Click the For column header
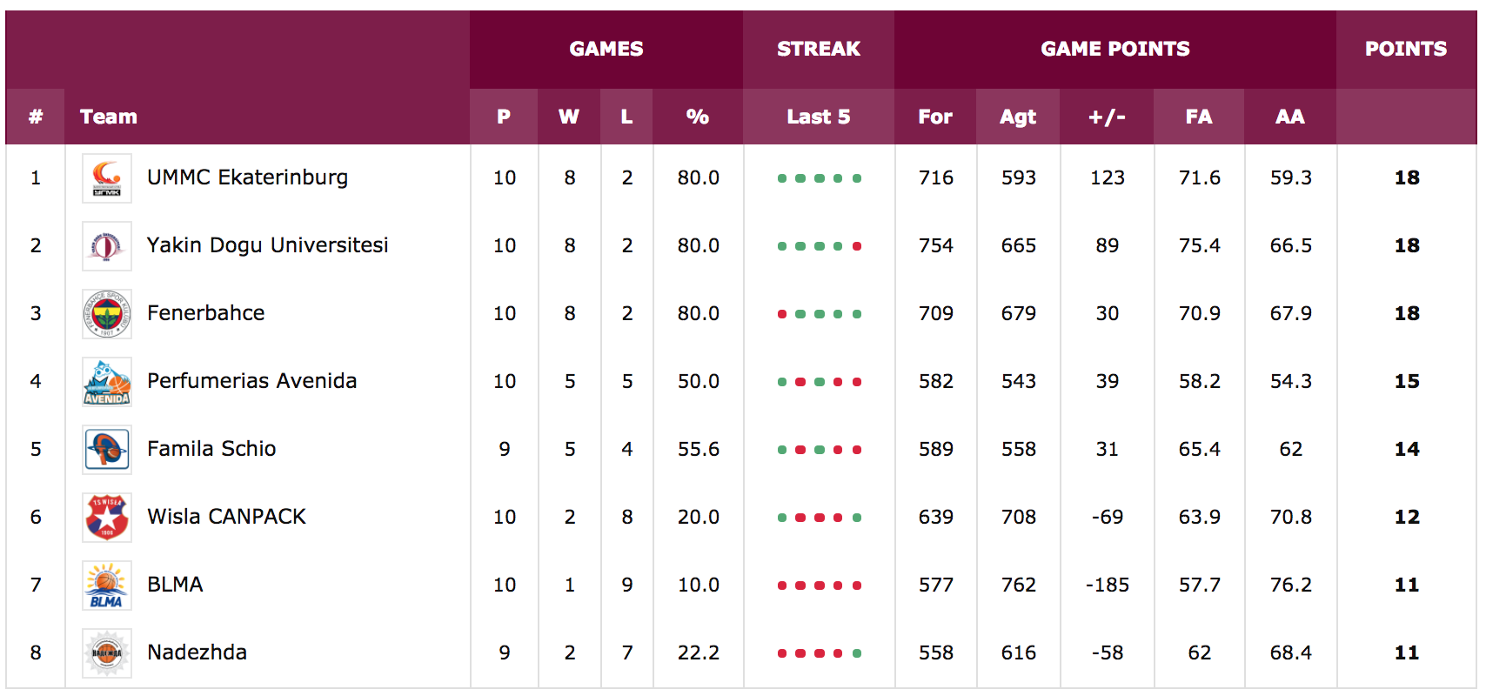 (935, 117)
